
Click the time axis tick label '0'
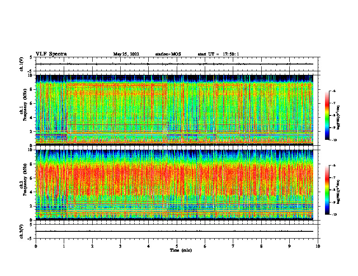tap(36, 246)
